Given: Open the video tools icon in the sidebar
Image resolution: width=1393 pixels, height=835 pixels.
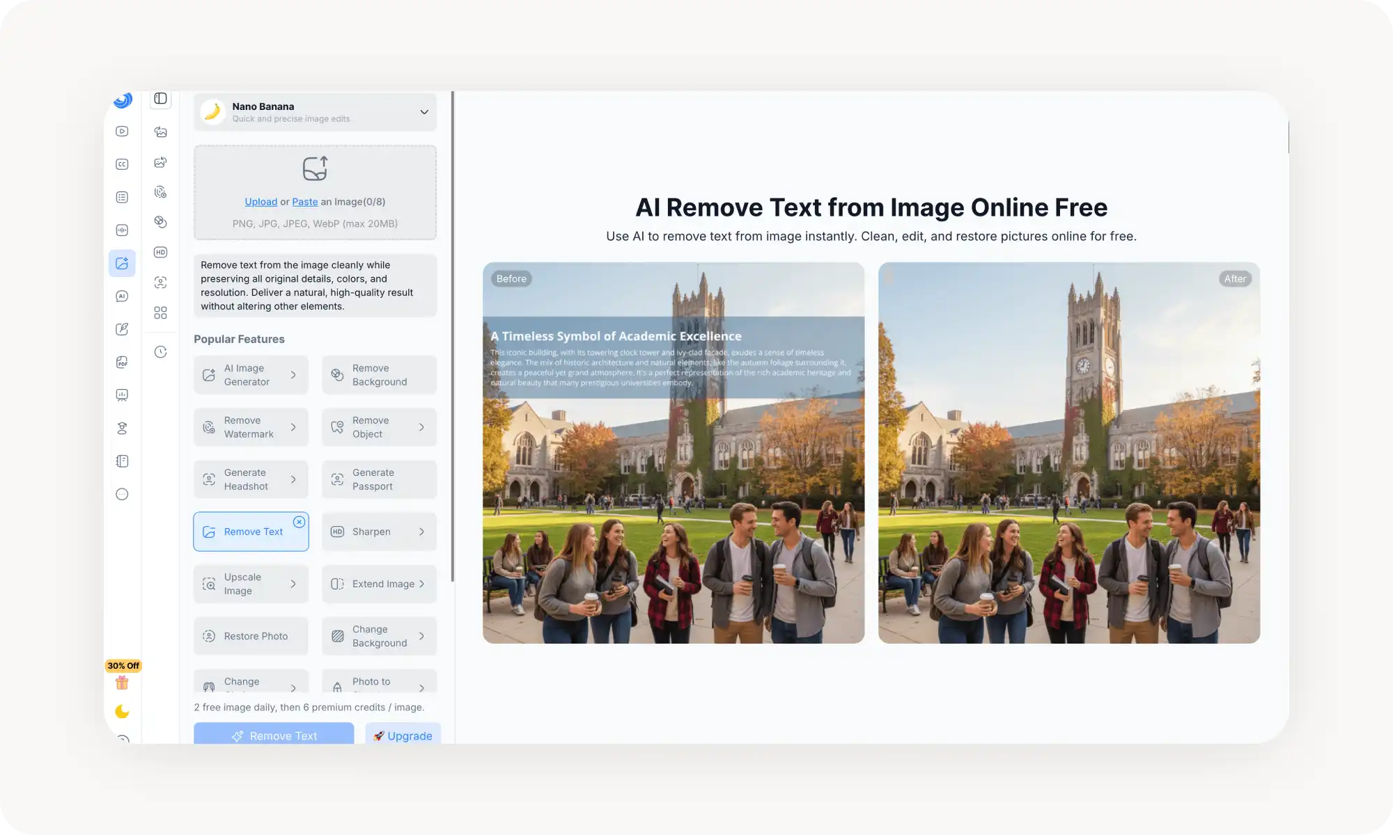Looking at the screenshot, I should (x=122, y=131).
